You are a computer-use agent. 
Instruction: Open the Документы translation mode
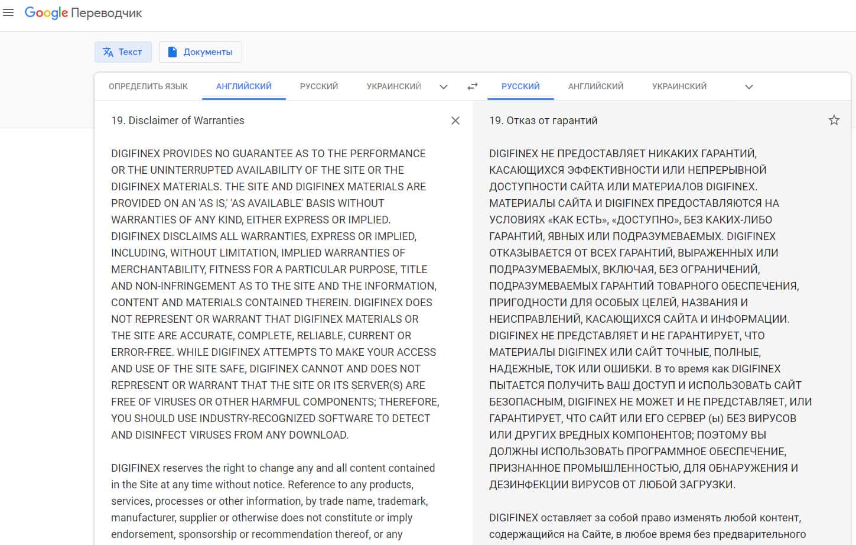[x=200, y=52]
